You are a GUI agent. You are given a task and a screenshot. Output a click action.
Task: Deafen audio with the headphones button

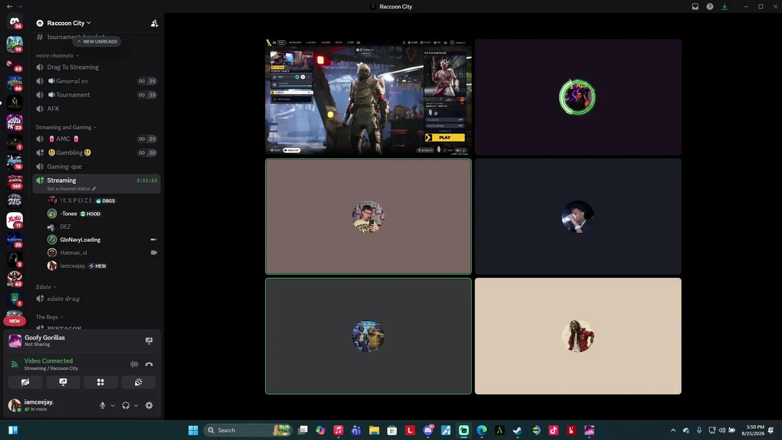click(x=126, y=405)
